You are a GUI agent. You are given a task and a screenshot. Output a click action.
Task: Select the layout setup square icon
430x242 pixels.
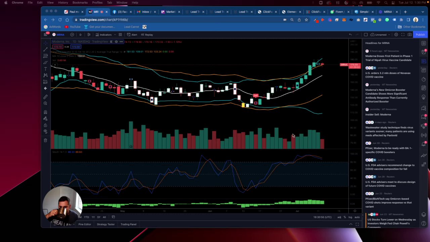[x=366, y=35]
